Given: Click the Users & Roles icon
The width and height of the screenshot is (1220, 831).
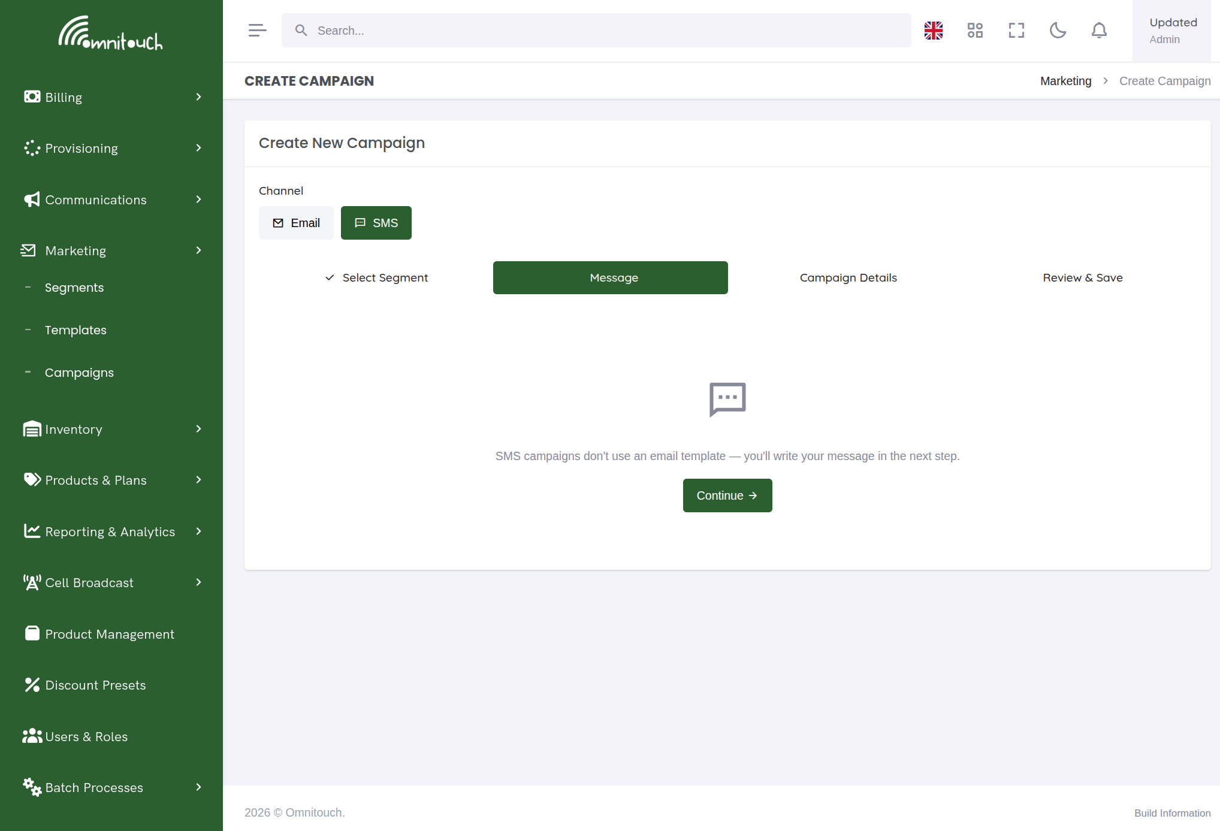Looking at the screenshot, I should (x=32, y=736).
